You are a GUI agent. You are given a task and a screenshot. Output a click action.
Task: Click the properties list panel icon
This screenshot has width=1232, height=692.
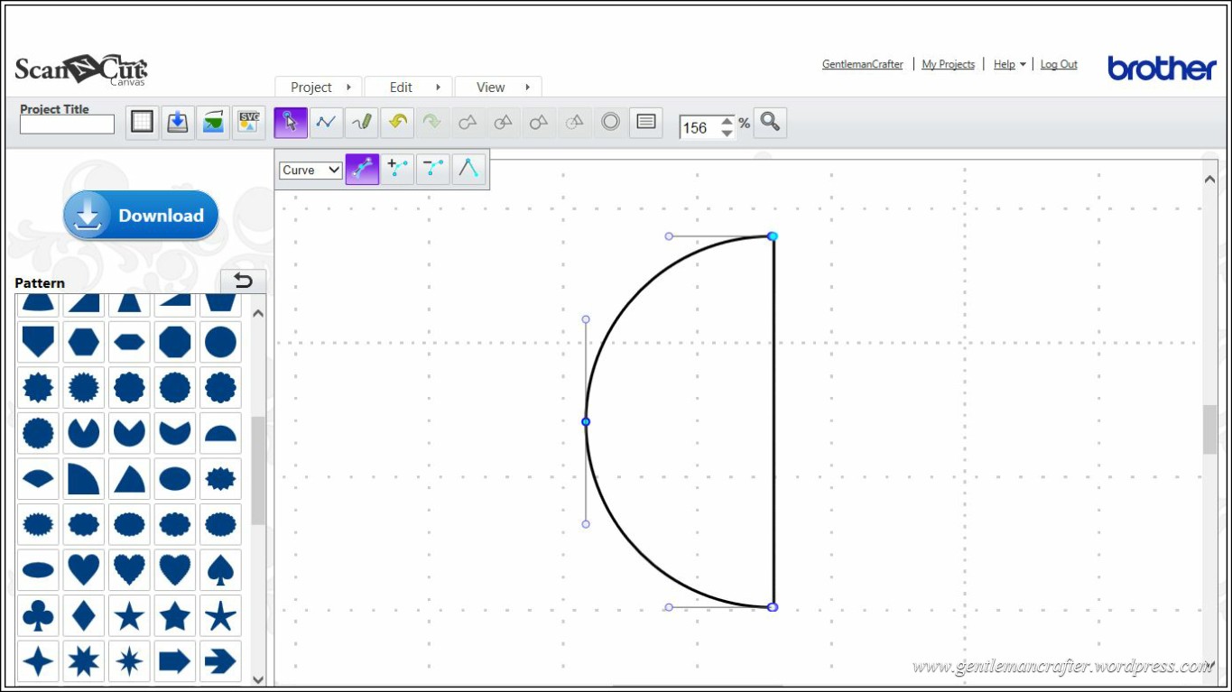(x=645, y=123)
